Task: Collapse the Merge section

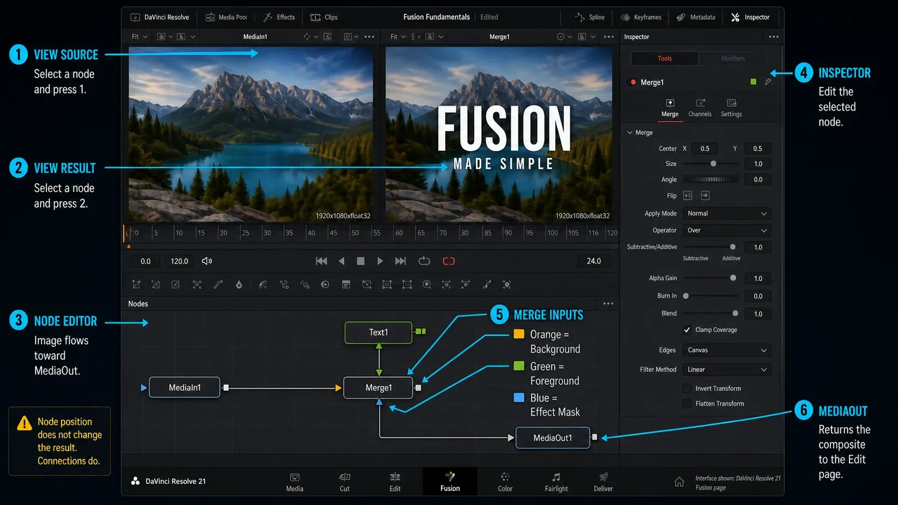Action: click(x=629, y=133)
